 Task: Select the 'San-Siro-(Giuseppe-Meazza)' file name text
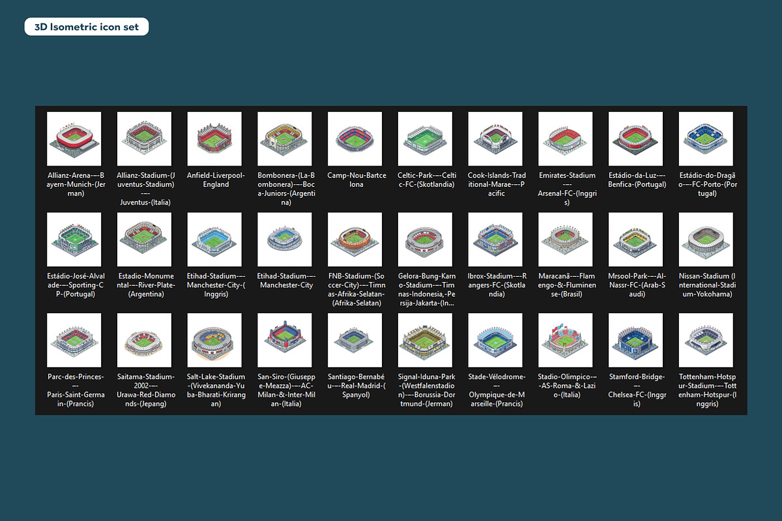(285, 381)
